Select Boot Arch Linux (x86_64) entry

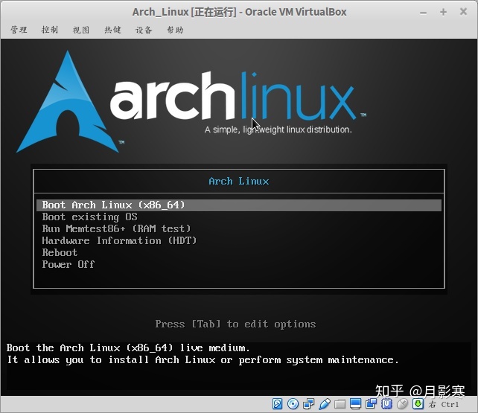[239, 205]
